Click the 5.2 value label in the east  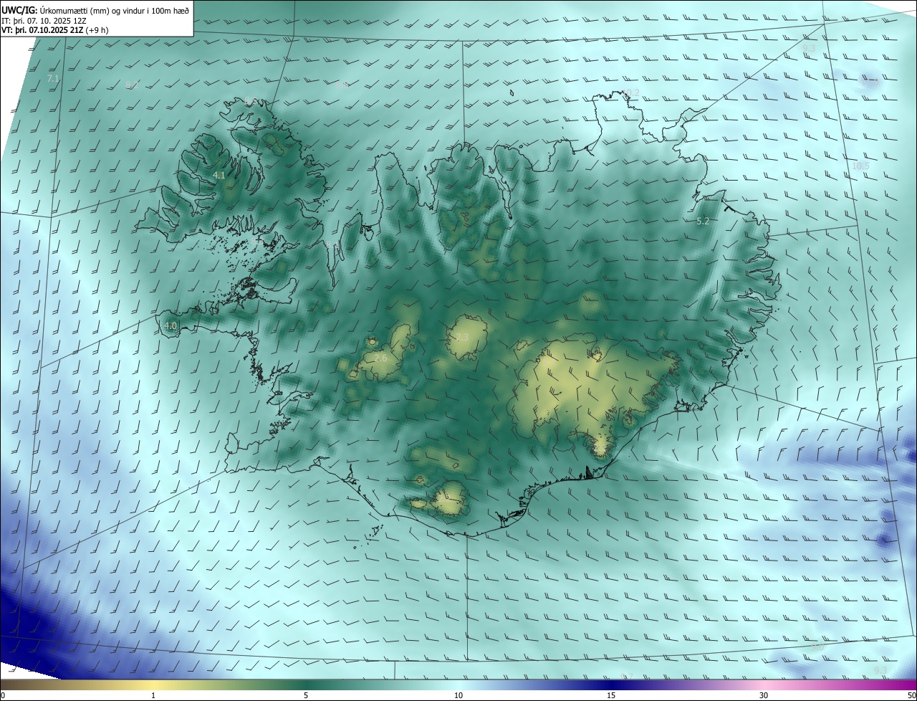pyautogui.click(x=703, y=221)
